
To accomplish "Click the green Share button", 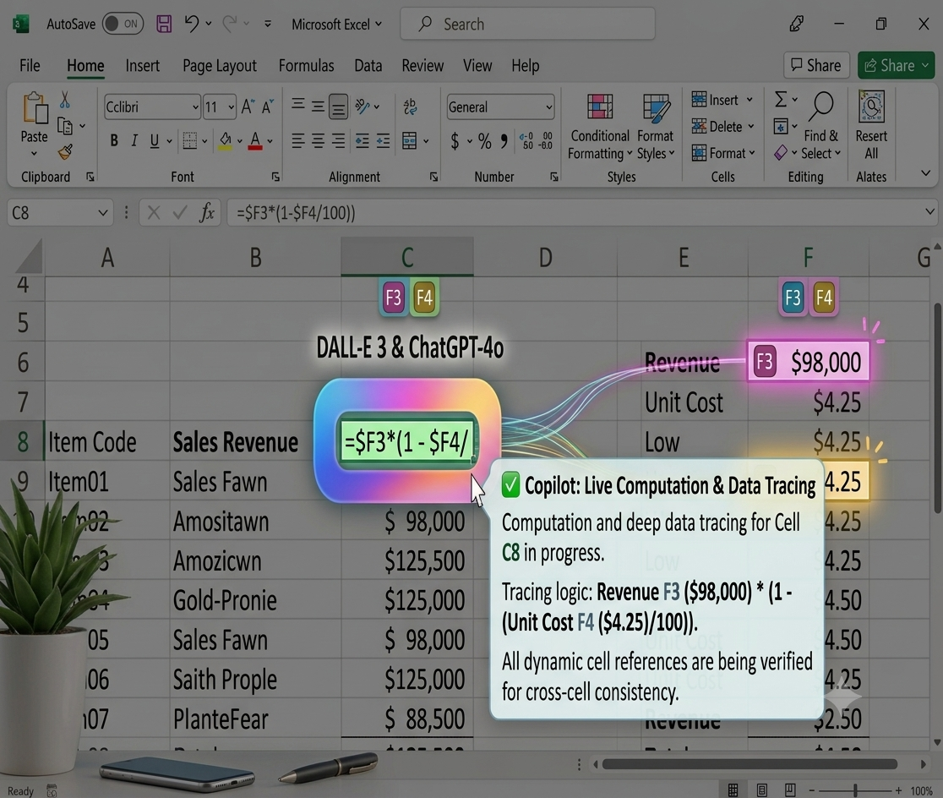I will point(896,65).
